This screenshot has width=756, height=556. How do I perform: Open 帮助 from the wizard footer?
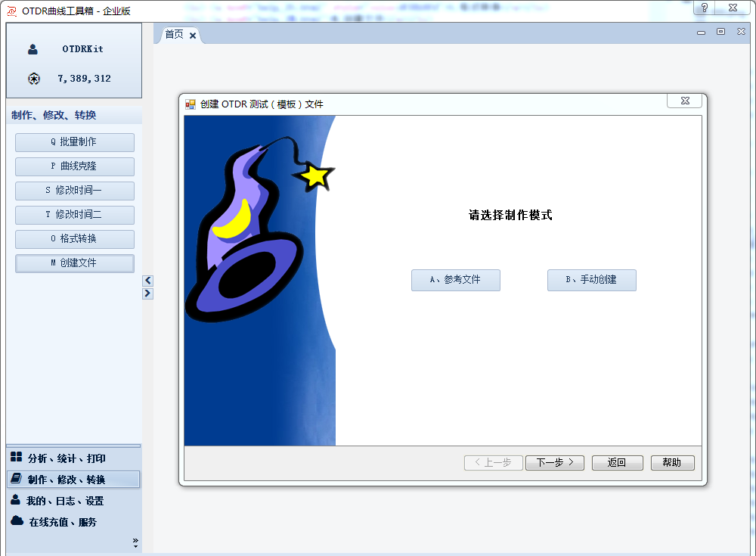[x=672, y=463]
